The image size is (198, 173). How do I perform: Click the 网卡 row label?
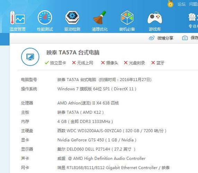[25, 168]
